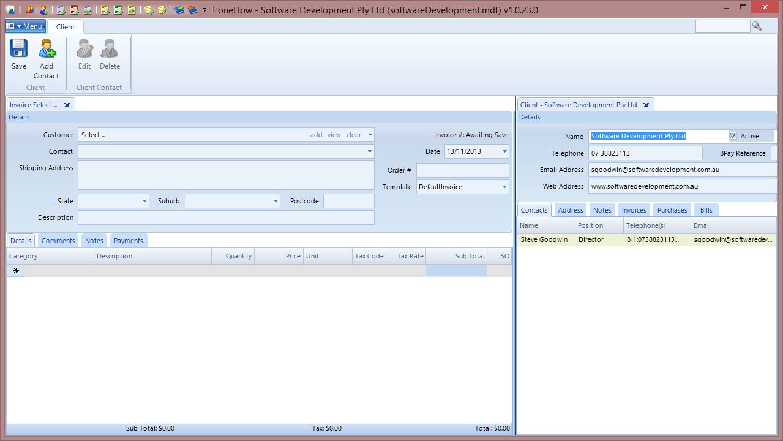Click the Tax Code column header
The width and height of the screenshot is (783, 441).
[370, 256]
